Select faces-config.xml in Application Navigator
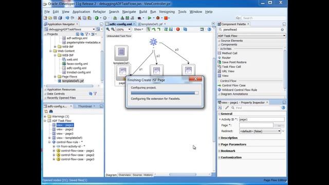 click(x=77, y=64)
